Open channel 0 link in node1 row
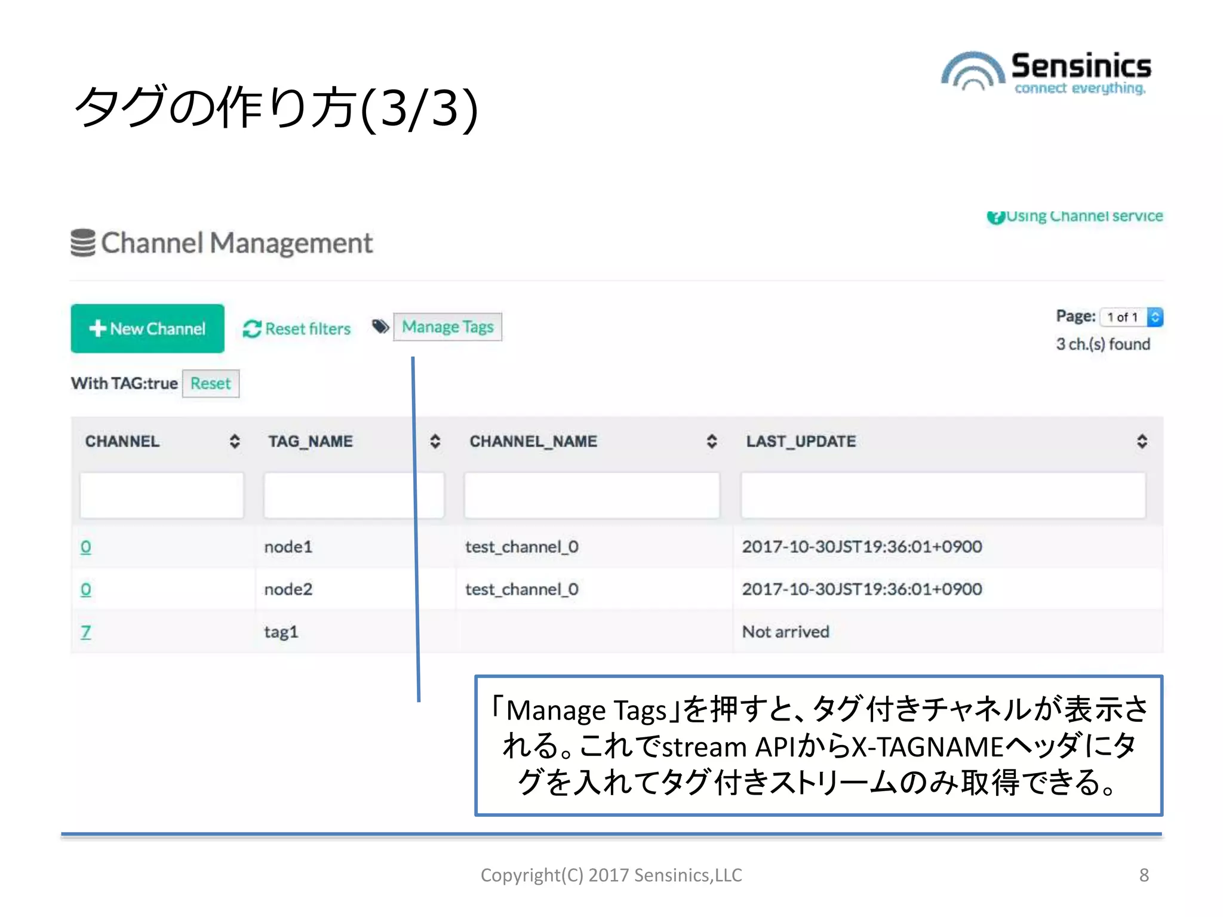The height and width of the screenshot is (917, 1223). [x=86, y=547]
